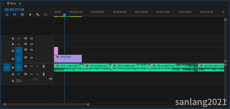
Task: Mute audio track A1
Action: point(32,66)
